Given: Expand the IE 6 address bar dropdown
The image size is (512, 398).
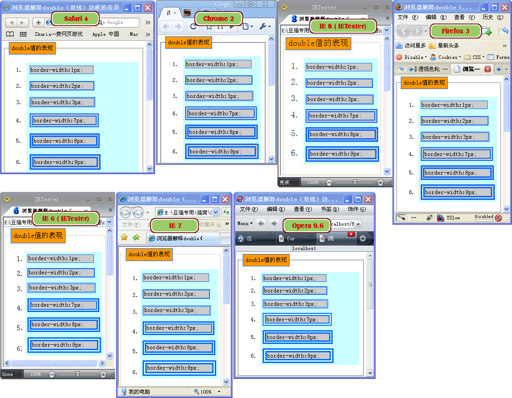Looking at the screenshot, I should (109, 222).
